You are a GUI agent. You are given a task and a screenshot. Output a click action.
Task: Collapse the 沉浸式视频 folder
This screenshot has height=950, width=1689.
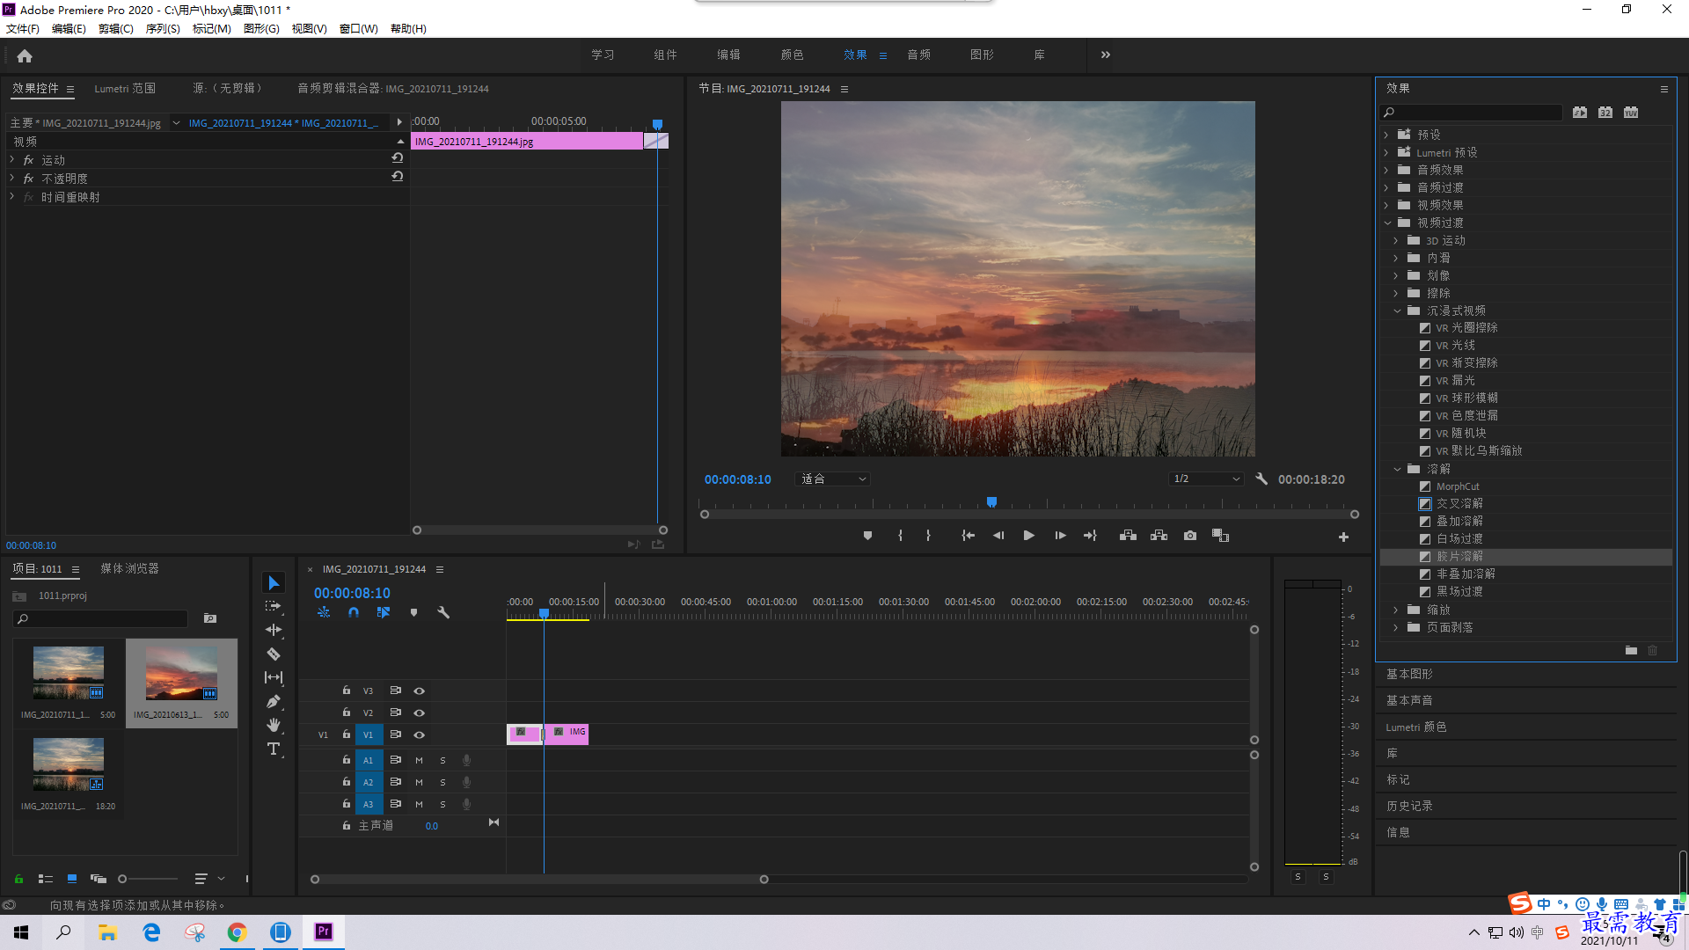pyautogui.click(x=1397, y=311)
